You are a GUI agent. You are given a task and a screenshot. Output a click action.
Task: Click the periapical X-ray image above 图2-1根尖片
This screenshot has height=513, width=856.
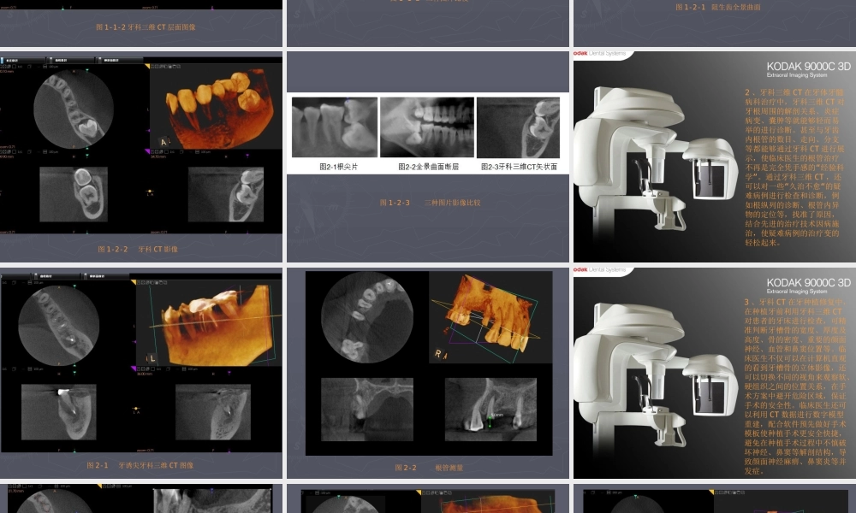pos(335,127)
